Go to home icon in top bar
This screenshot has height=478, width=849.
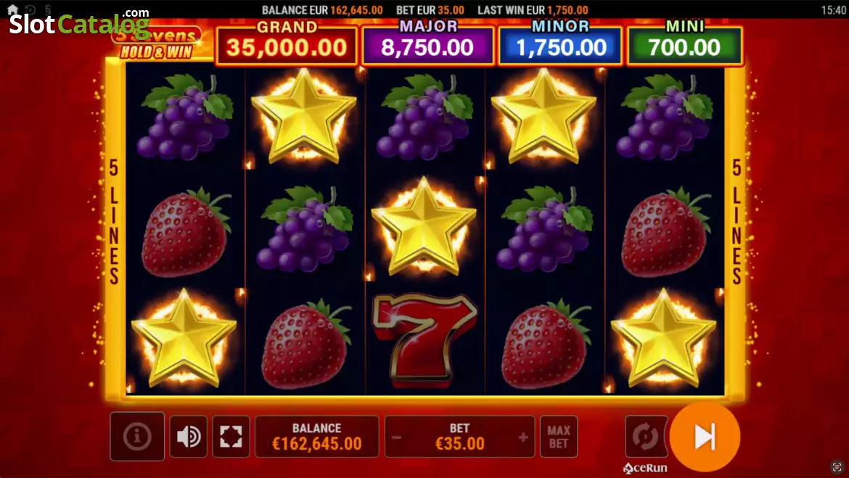[12, 9]
